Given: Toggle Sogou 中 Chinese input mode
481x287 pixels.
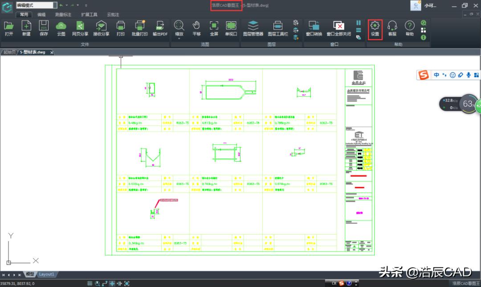Looking at the screenshot, I should tap(436, 75).
